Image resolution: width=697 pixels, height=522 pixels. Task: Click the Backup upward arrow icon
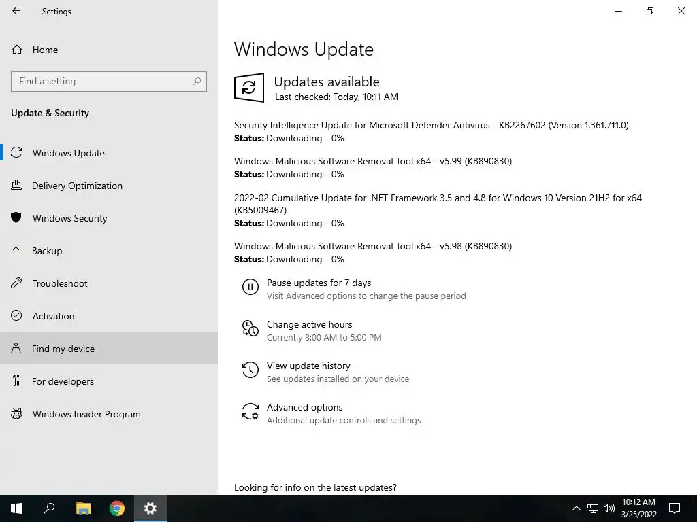coord(16,250)
